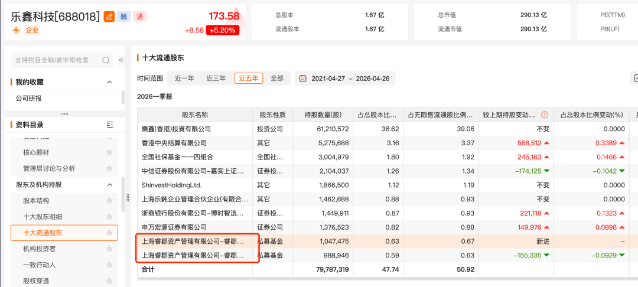Focus the 支持栏目全称/首字母检索 search field
The height and width of the screenshot is (287, 638).
(x=56, y=60)
